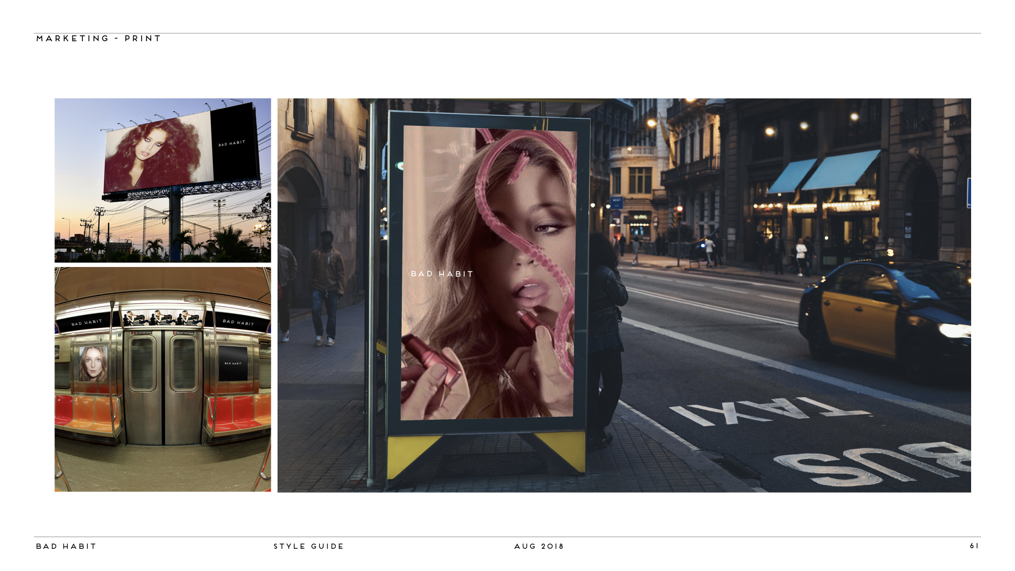The image size is (1015, 571).
Task: Click BAD HABIT logo on bus stop poster
Action: (x=442, y=274)
